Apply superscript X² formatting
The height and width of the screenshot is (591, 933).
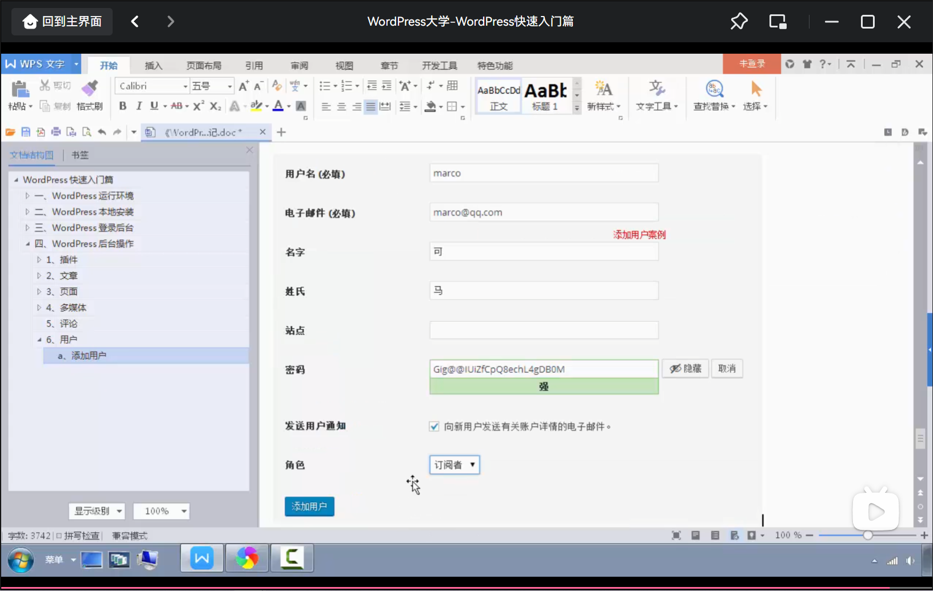click(198, 106)
